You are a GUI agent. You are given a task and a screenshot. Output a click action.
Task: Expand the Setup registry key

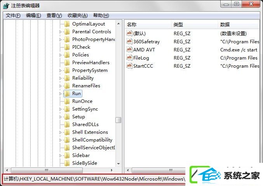(x=60, y=117)
